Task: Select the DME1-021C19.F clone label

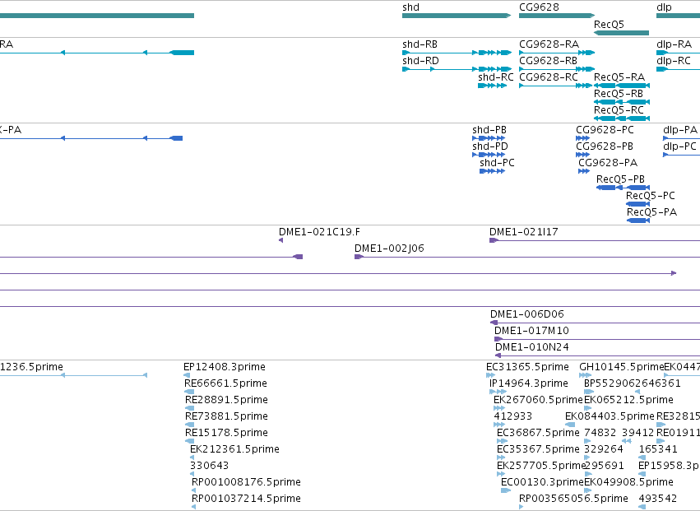Action: click(x=319, y=232)
